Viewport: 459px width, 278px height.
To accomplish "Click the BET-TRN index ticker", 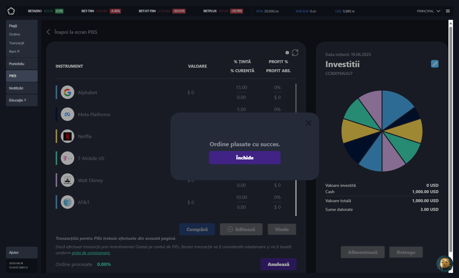I will [101, 11].
